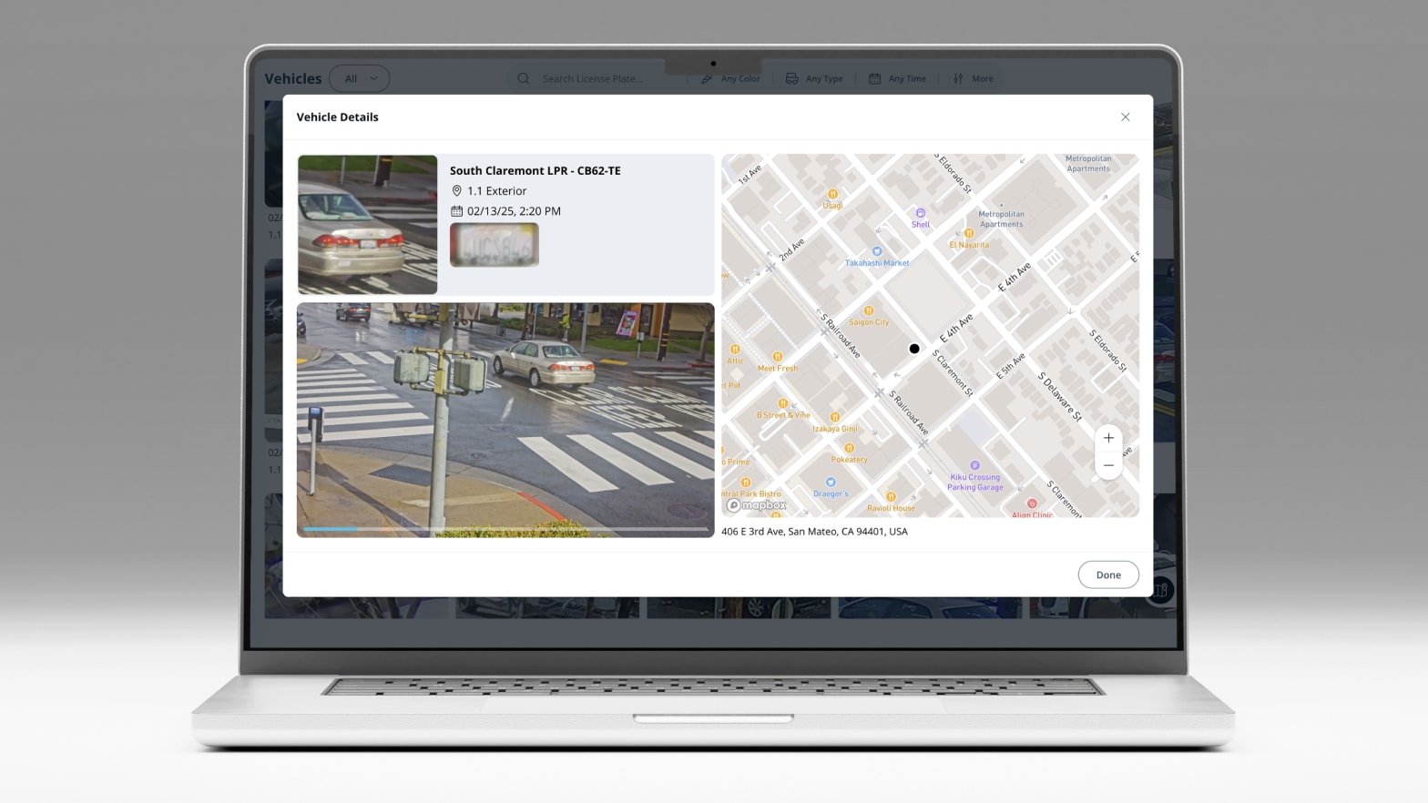Screen dimensions: 1428x803
Task: Click the location pin icon beside 1.1 Exterior
Action: click(457, 191)
